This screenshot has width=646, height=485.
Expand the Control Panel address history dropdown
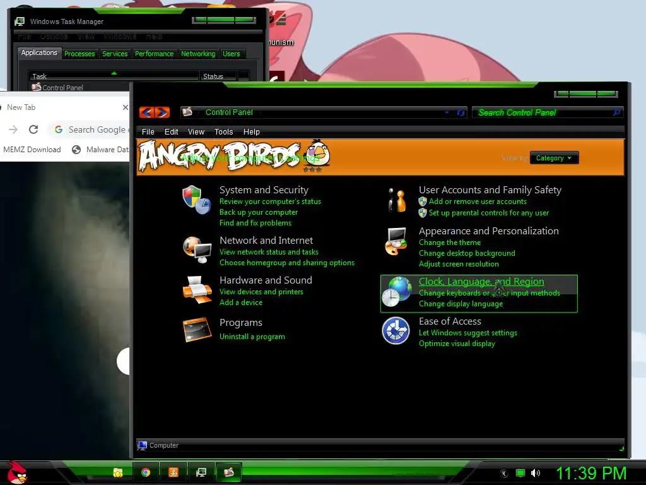tap(447, 112)
